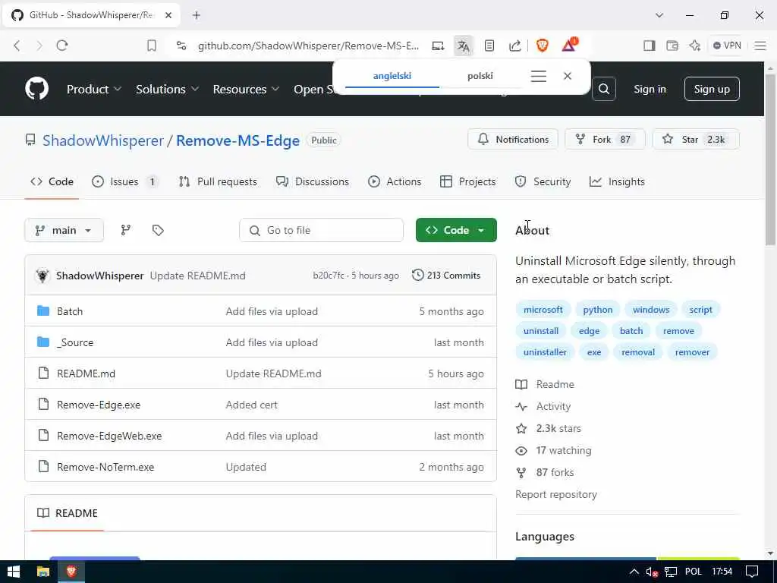Click the install app icon in address bar
Screen dimensions: 777x583
[438, 46]
